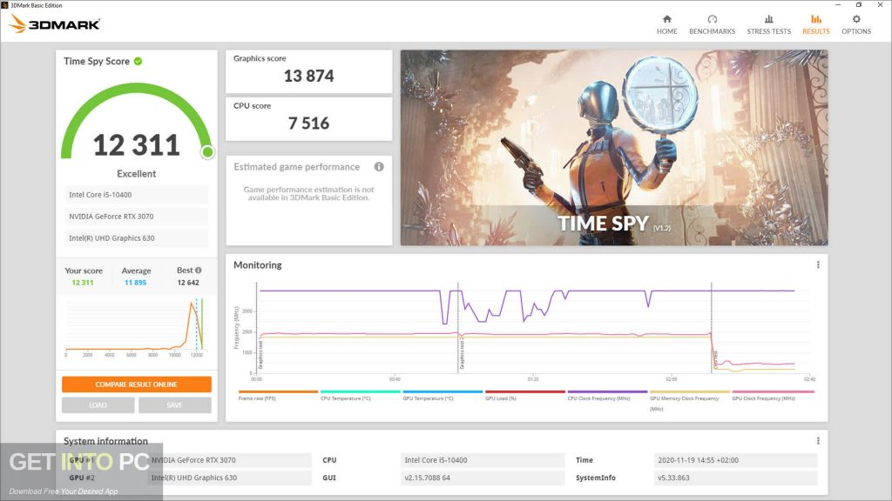Viewport: 892px width, 501px height.
Task: Click the Average score 11 895
Action: pyautogui.click(x=135, y=283)
